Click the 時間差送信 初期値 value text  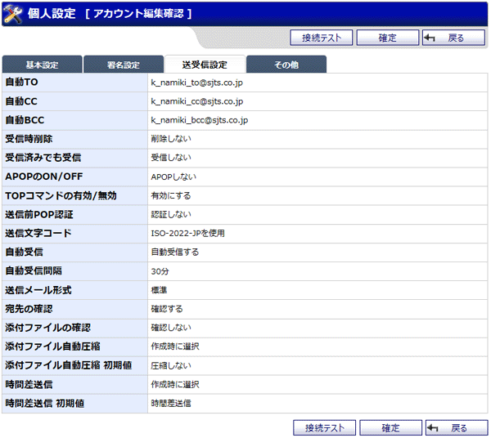coord(171,404)
